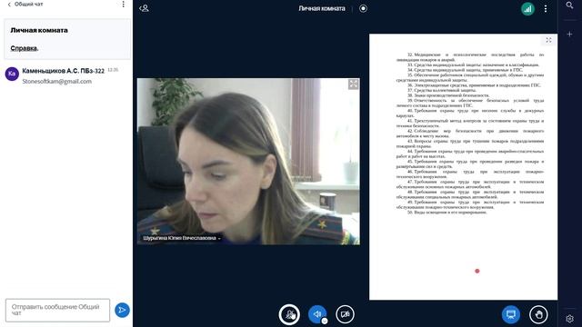Click the Личная комната room title
Viewport: 582px width, 327px height.
[x=322, y=8]
